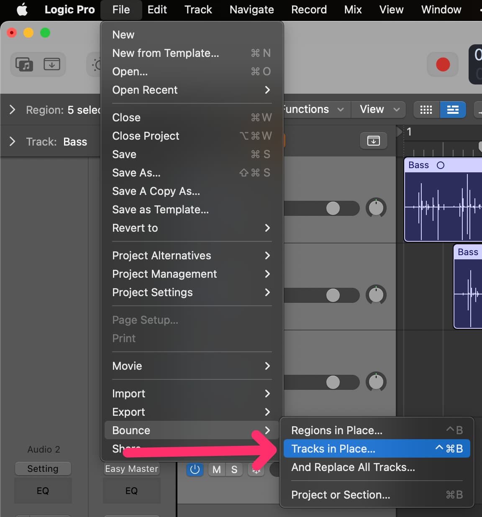
Task: Mute the track with M button
Action: pyautogui.click(x=217, y=469)
